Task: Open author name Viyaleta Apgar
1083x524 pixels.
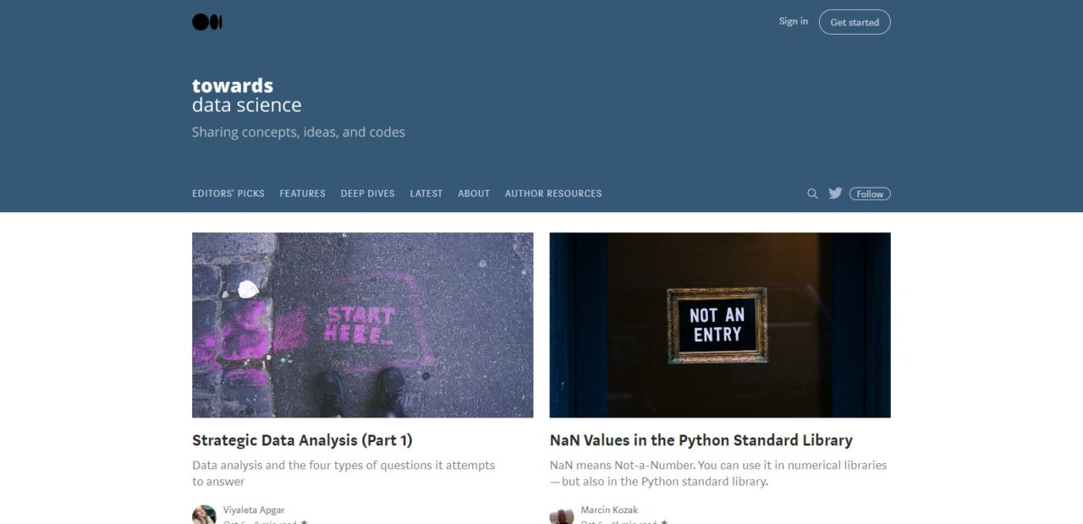Action: 254,510
